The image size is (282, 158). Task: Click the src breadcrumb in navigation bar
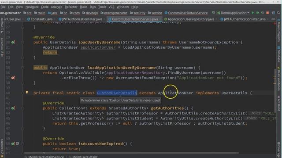tap(27, 13)
